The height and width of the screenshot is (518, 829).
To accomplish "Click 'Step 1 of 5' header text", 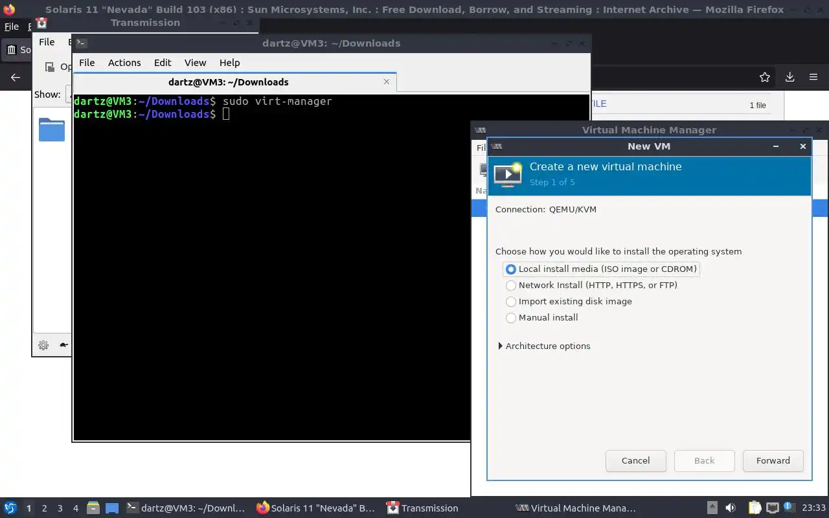I will [552, 182].
